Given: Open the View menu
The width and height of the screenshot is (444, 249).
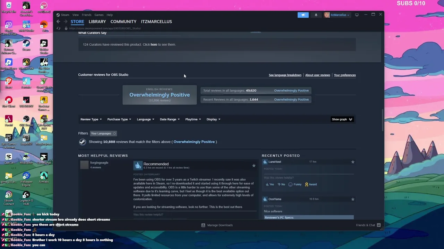Looking at the screenshot, I should 75,15.
